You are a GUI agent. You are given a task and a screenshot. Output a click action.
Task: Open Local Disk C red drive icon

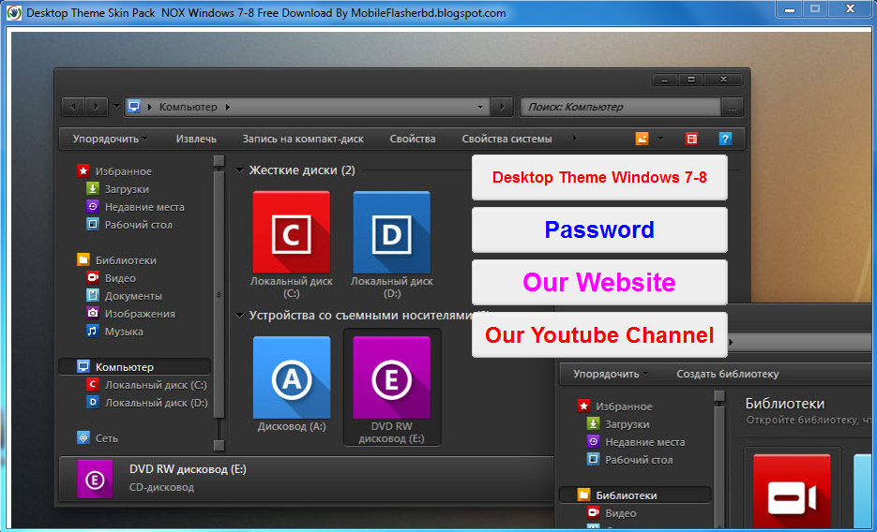point(292,232)
